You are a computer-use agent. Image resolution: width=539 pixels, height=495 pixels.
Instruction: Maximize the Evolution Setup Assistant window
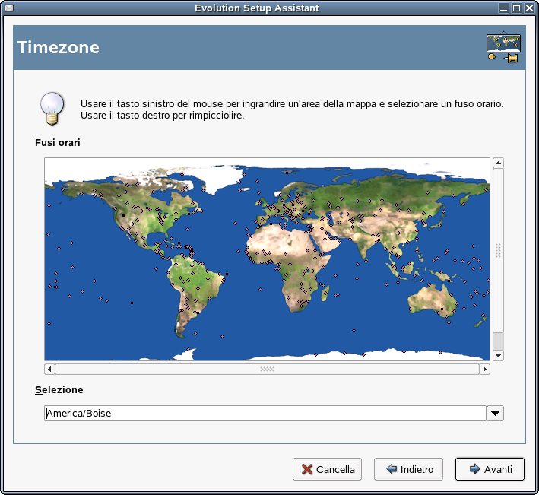(516, 8)
